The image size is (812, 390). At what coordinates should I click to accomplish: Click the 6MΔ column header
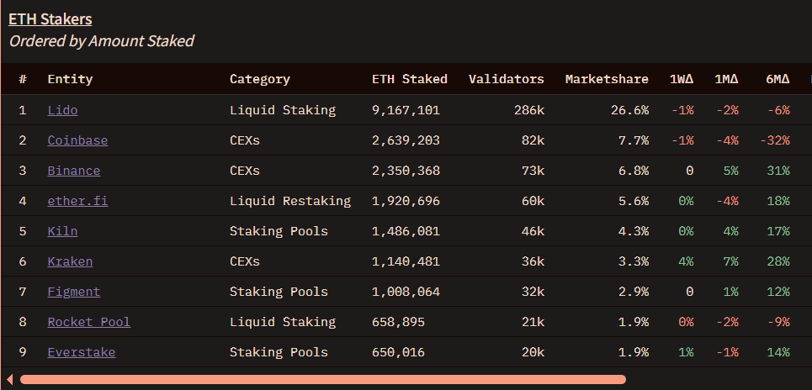pyautogui.click(x=778, y=79)
